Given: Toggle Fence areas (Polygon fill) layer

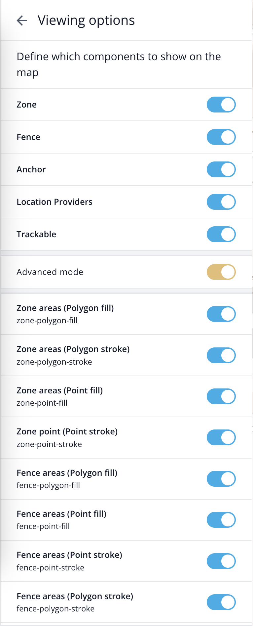Looking at the screenshot, I should tap(221, 479).
